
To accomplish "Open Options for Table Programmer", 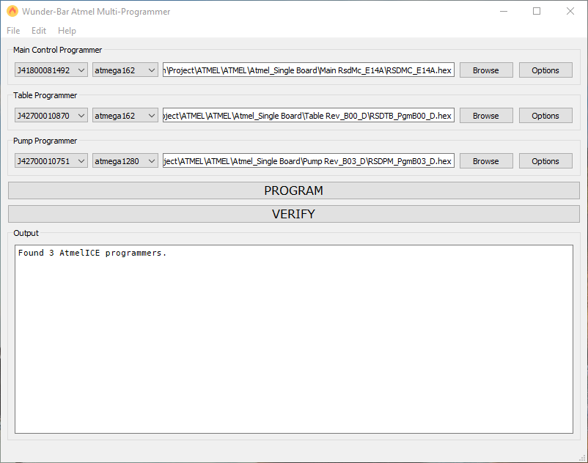I will tap(545, 115).
